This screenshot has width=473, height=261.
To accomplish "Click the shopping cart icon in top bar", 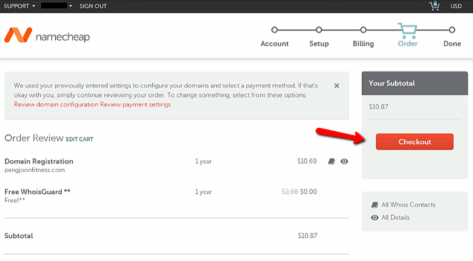I will (x=435, y=6).
